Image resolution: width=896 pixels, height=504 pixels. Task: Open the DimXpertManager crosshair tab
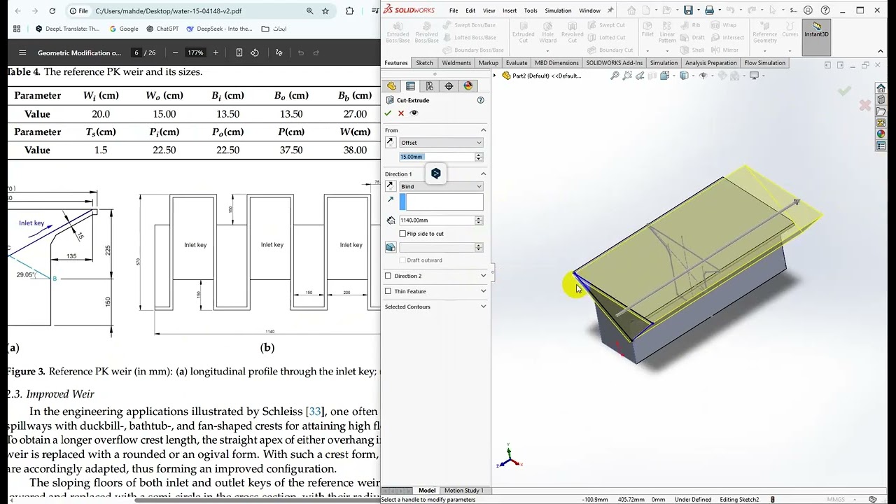(449, 86)
